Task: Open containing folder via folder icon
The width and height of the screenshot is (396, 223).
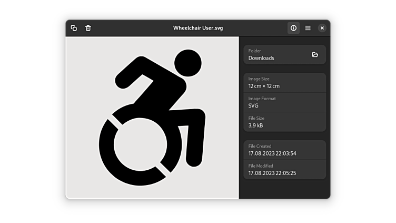Action: tap(315, 55)
